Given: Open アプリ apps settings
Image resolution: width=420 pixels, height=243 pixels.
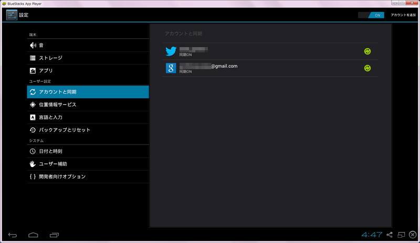Looking at the screenshot, I should click(88, 71).
